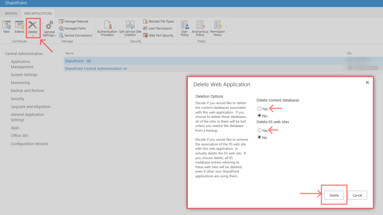This screenshot has width=383, height=215.
Task: Open Self-Service Site Creation icon
Action: coord(130,25)
